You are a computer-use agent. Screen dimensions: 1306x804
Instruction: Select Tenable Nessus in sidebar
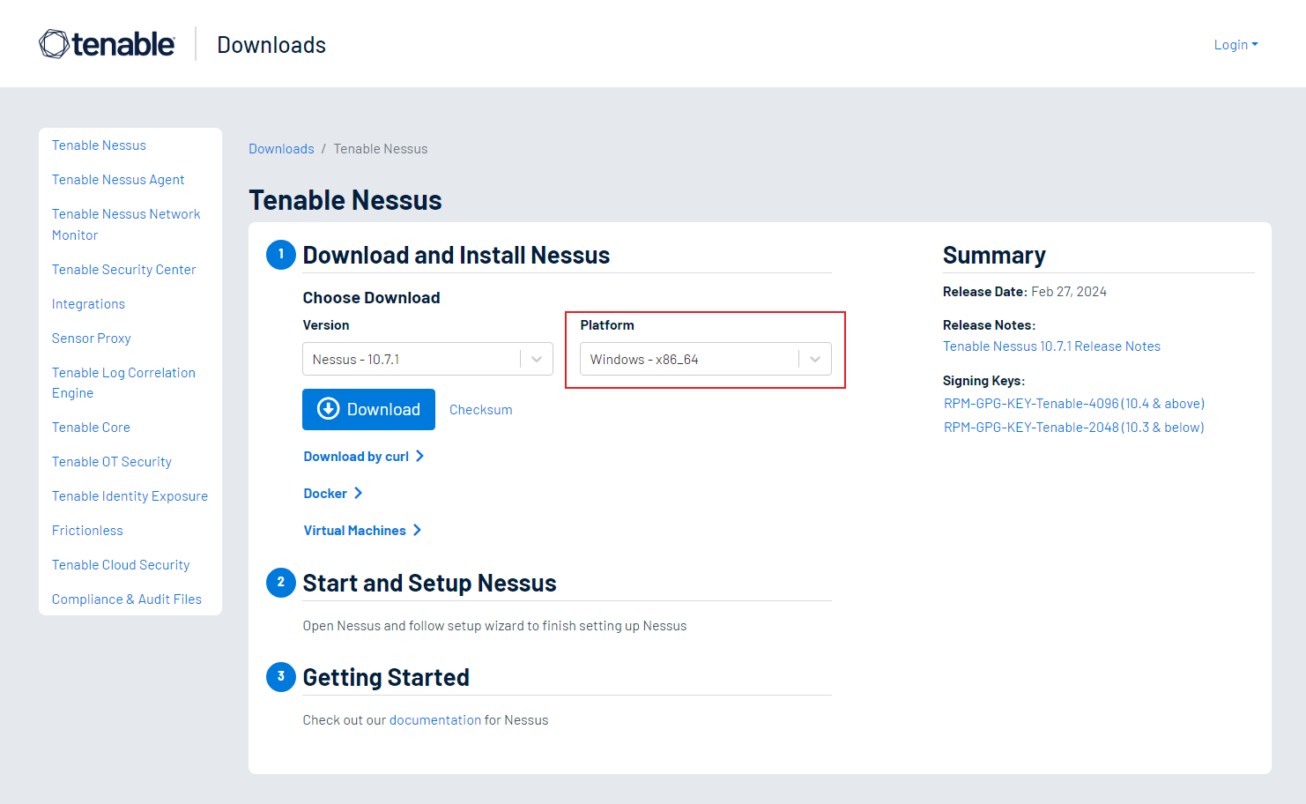[99, 145]
